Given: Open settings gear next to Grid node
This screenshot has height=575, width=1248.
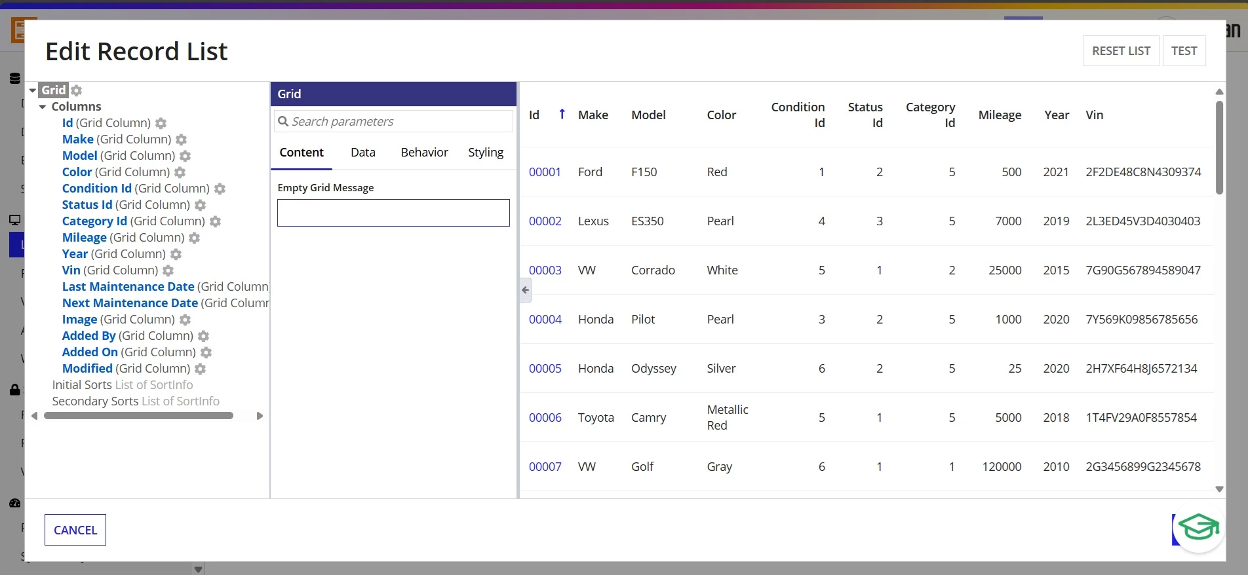Looking at the screenshot, I should [77, 90].
